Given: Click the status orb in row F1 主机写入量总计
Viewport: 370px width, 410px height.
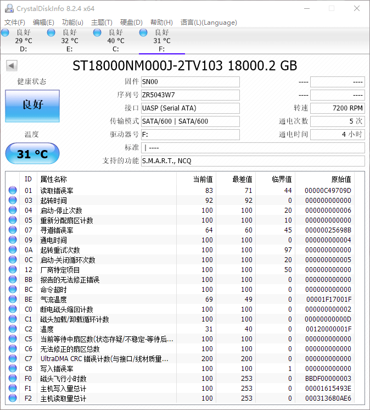Looking at the screenshot, I should pos(13,388).
